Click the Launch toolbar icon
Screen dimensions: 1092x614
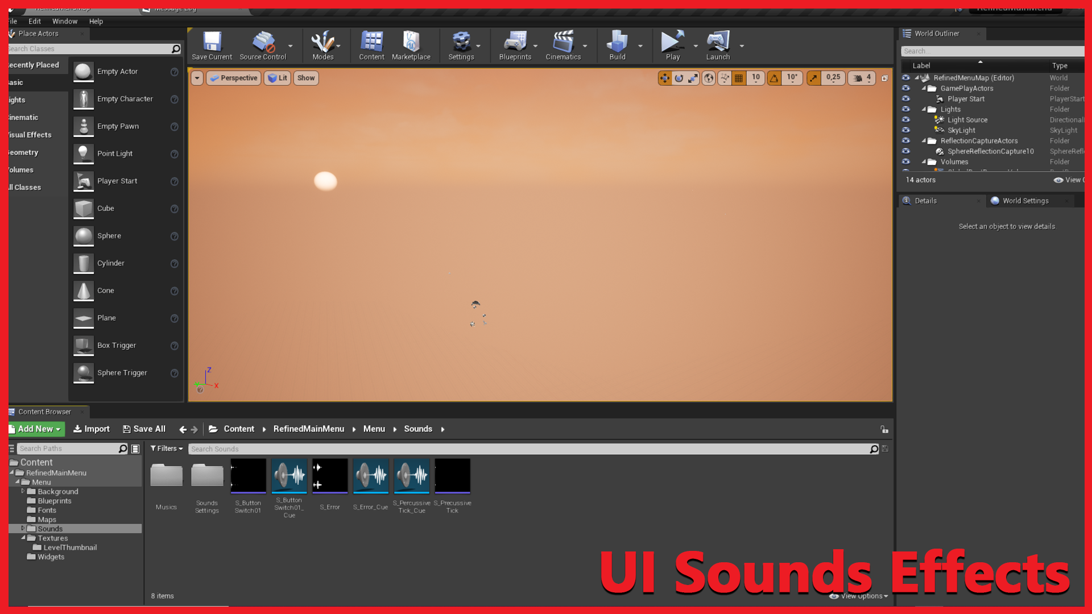pos(718,45)
